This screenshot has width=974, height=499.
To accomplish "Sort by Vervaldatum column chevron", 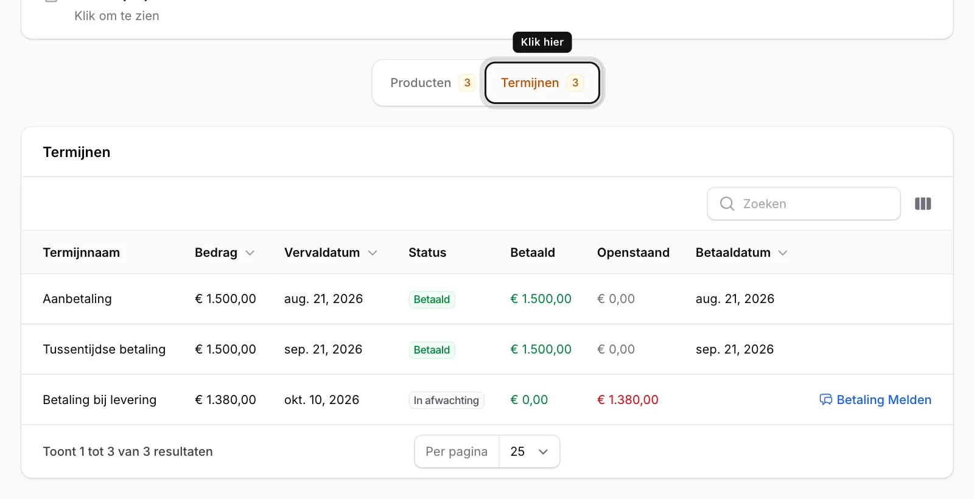I will tap(373, 253).
